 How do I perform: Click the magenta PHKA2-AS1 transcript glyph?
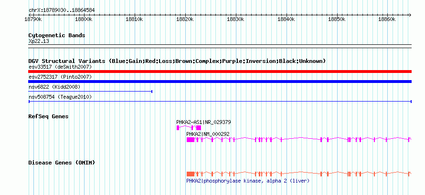189,128
